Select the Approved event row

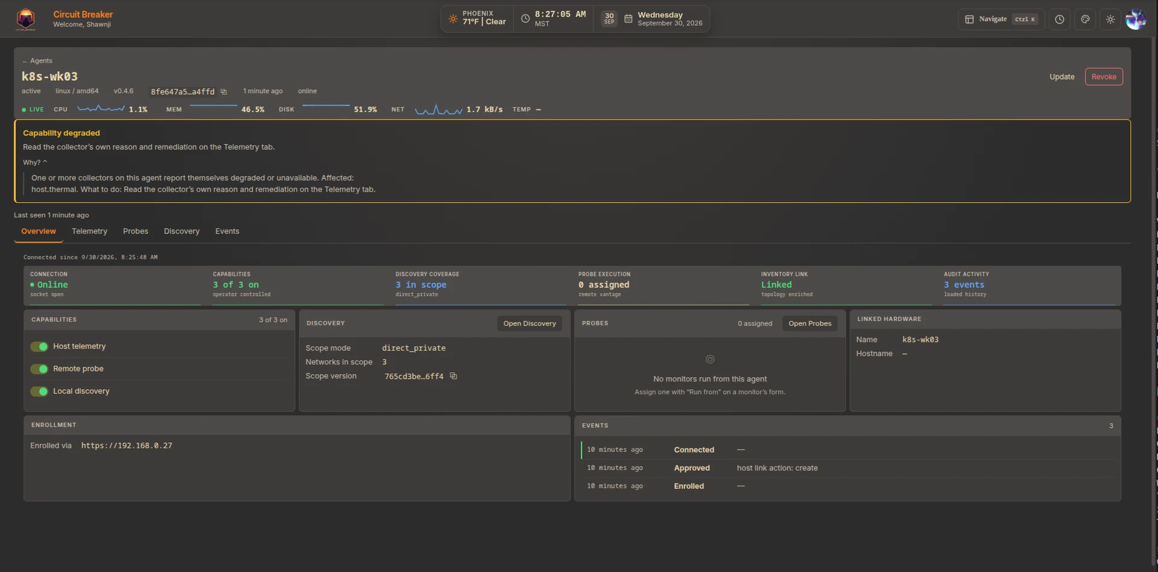[847, 468]
